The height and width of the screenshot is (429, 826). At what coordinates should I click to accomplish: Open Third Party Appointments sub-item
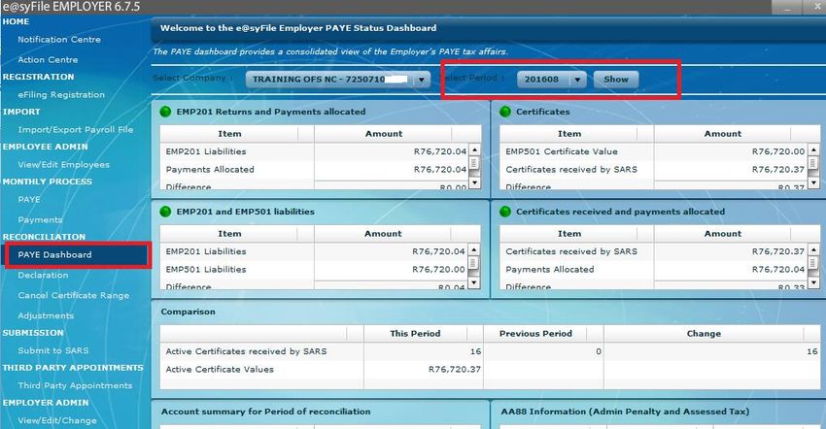click(x=76, y=385)
